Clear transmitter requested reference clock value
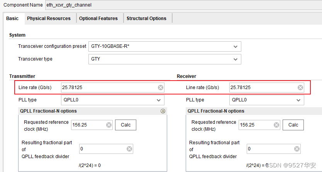322x172 pixels. tap(109, 125)
